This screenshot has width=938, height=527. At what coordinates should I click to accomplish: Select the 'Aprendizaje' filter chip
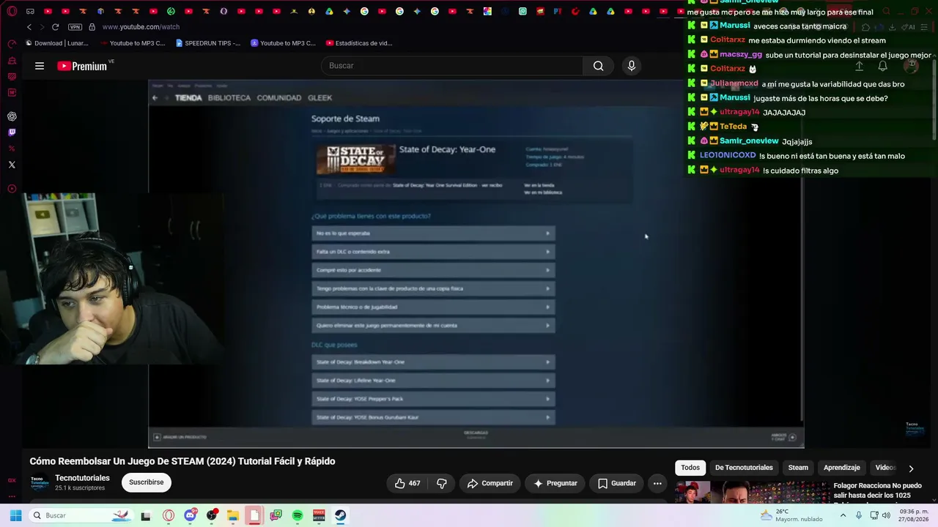(x=841, y=468)
